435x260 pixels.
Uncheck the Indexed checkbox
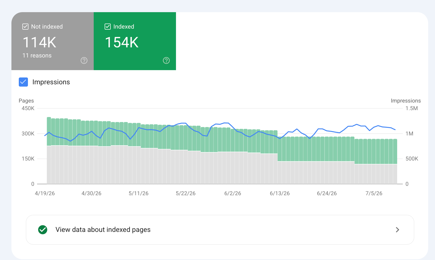coord(108,27)
